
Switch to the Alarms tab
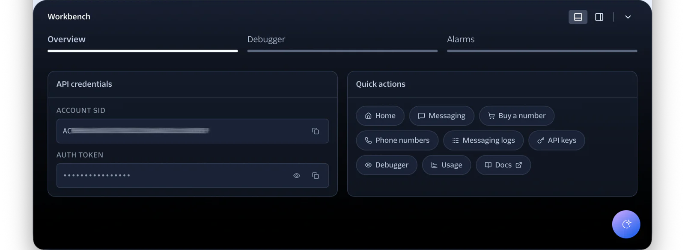coord(542,43)
